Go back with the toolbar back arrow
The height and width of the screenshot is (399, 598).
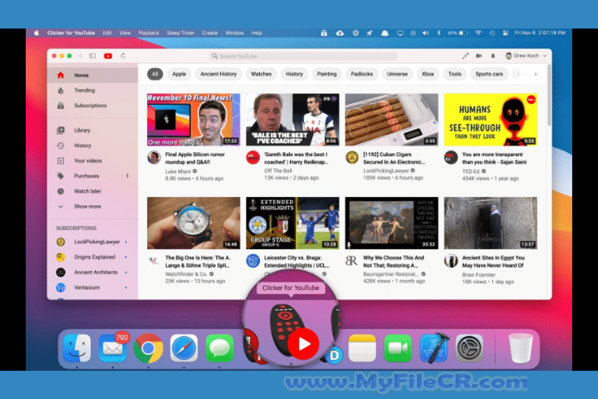[x=81, y=56]
